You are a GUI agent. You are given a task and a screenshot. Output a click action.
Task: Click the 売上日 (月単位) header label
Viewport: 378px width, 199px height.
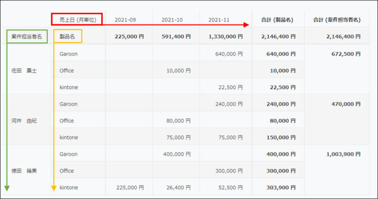tap(77, 20)
